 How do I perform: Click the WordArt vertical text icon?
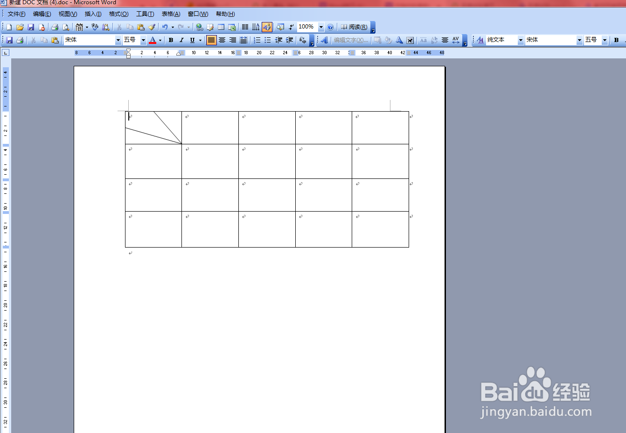click(434, 40)
